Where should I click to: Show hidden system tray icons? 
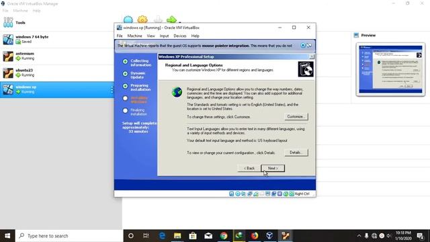click(x=359, y=236)
